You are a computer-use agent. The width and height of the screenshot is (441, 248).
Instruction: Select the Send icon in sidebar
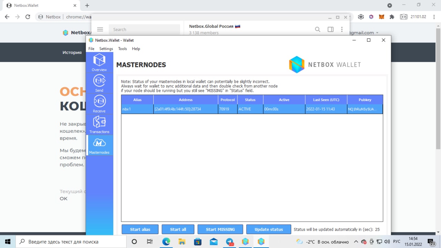99,83
